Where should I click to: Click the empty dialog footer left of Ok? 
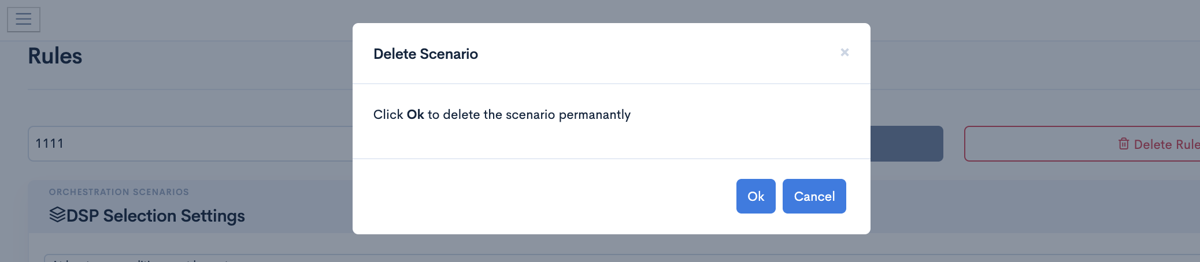pos(543,196)
